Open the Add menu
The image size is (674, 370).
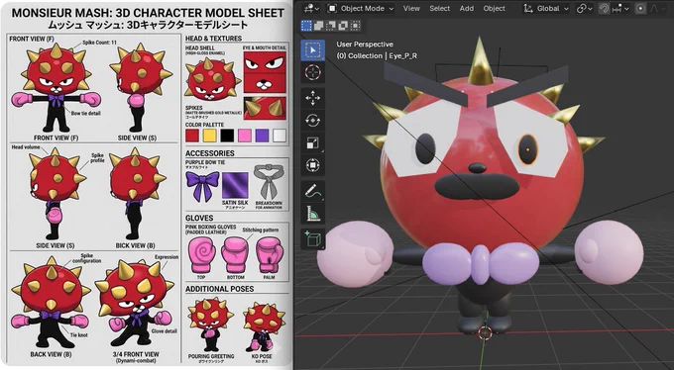[467, 8]
